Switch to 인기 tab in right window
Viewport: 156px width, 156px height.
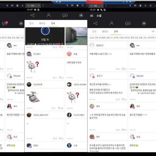pyautogui.click(x=94, y=31)
